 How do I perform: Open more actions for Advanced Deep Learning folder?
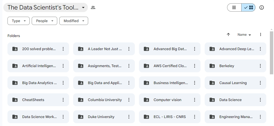260,49
